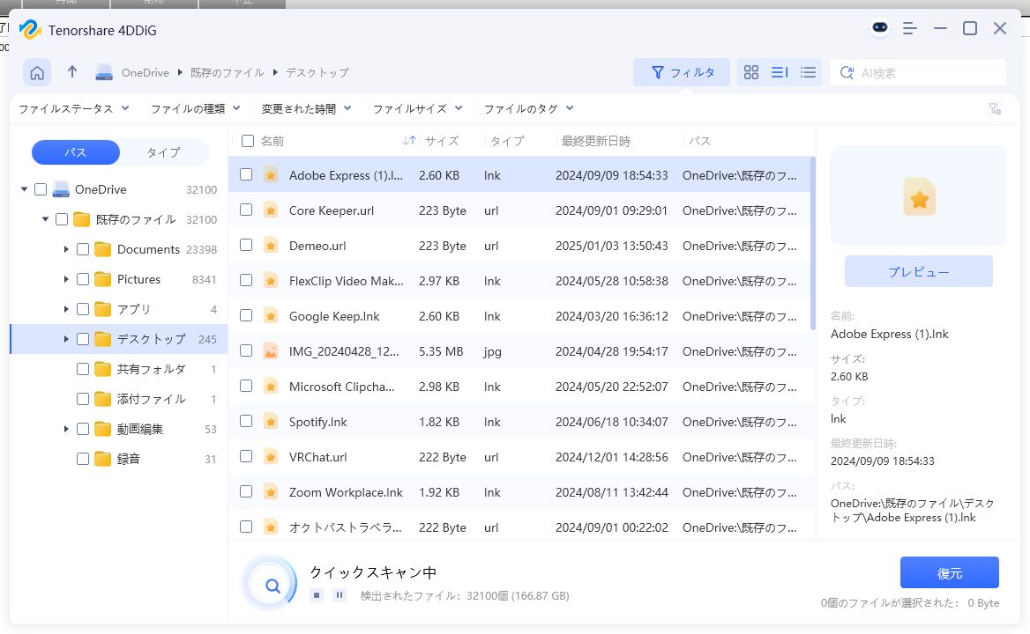Click the 復元 recover button
This screenshot has width=1030, height=634.
coord(949,572)
